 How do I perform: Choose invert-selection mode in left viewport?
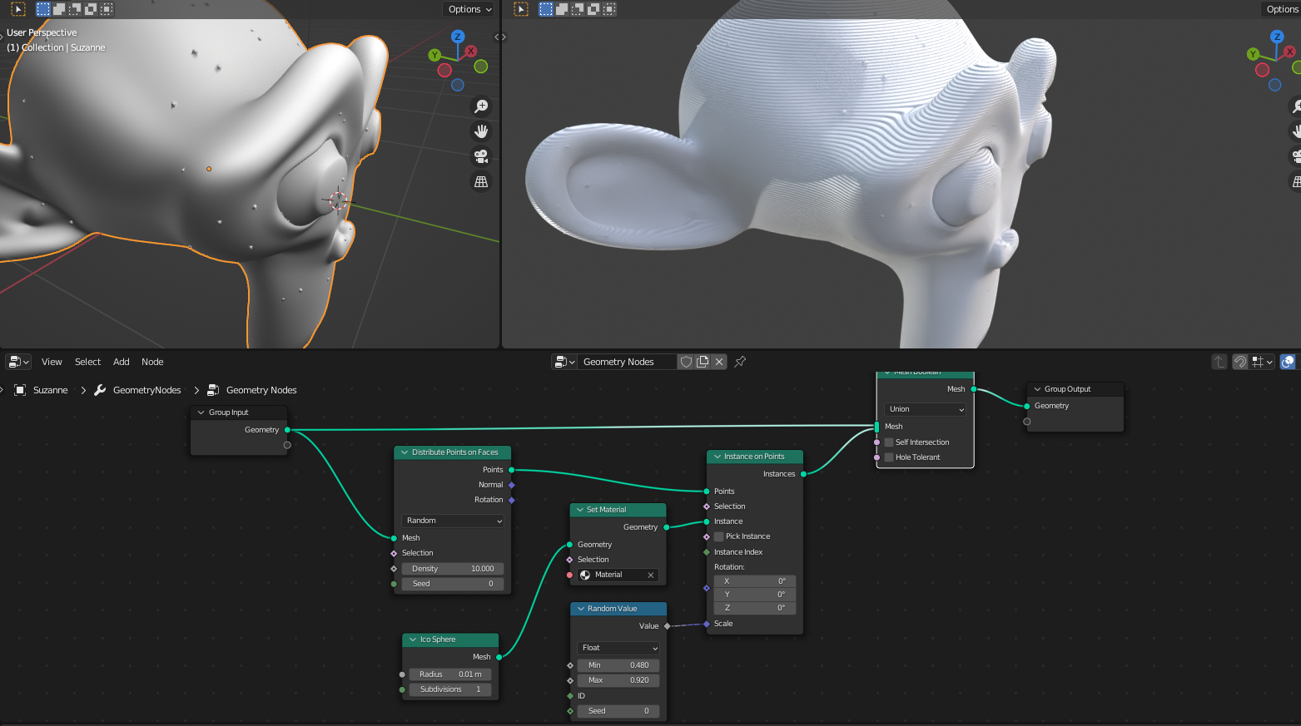point(91,9)
